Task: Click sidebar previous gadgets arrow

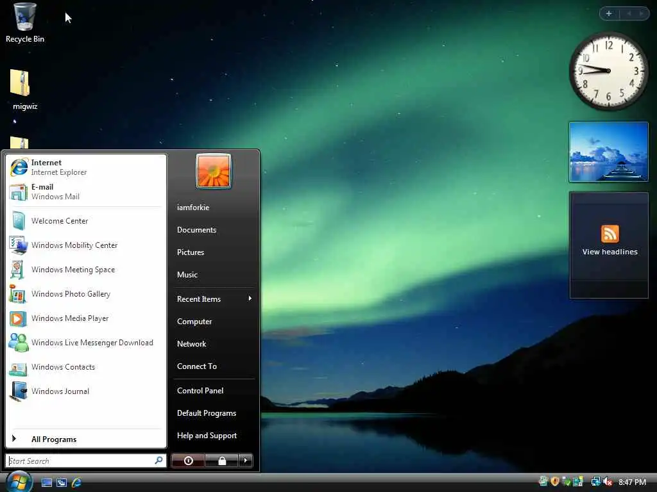Action: pos(629,13)
